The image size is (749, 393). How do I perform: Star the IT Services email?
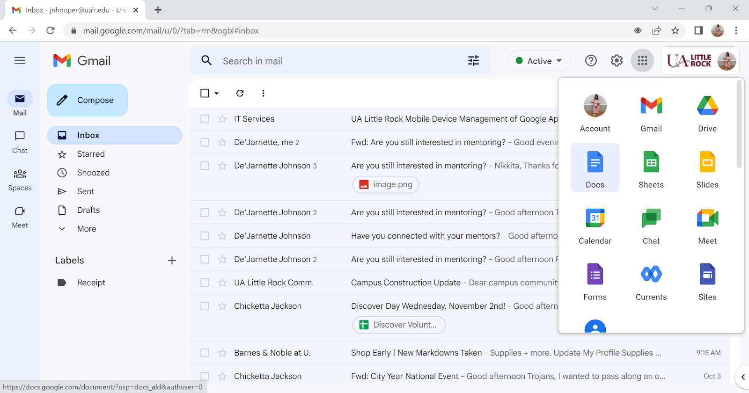(222, 119)
